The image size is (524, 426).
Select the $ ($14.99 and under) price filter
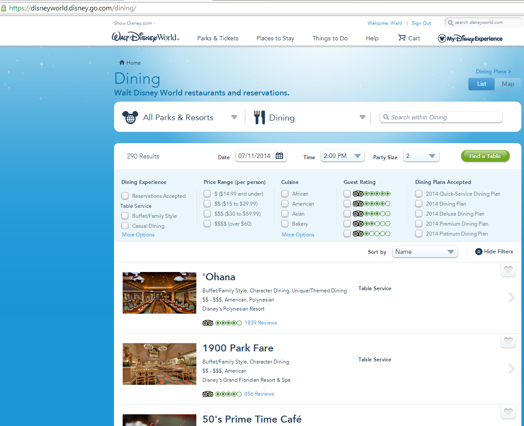coord(207,193)
